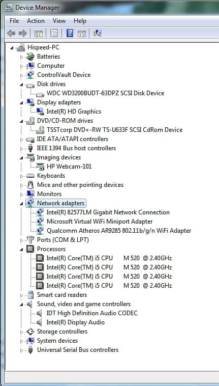Click the Back arrow toolbar icon
The height and width of the screenshot is (386, 219).
point(11,33)
